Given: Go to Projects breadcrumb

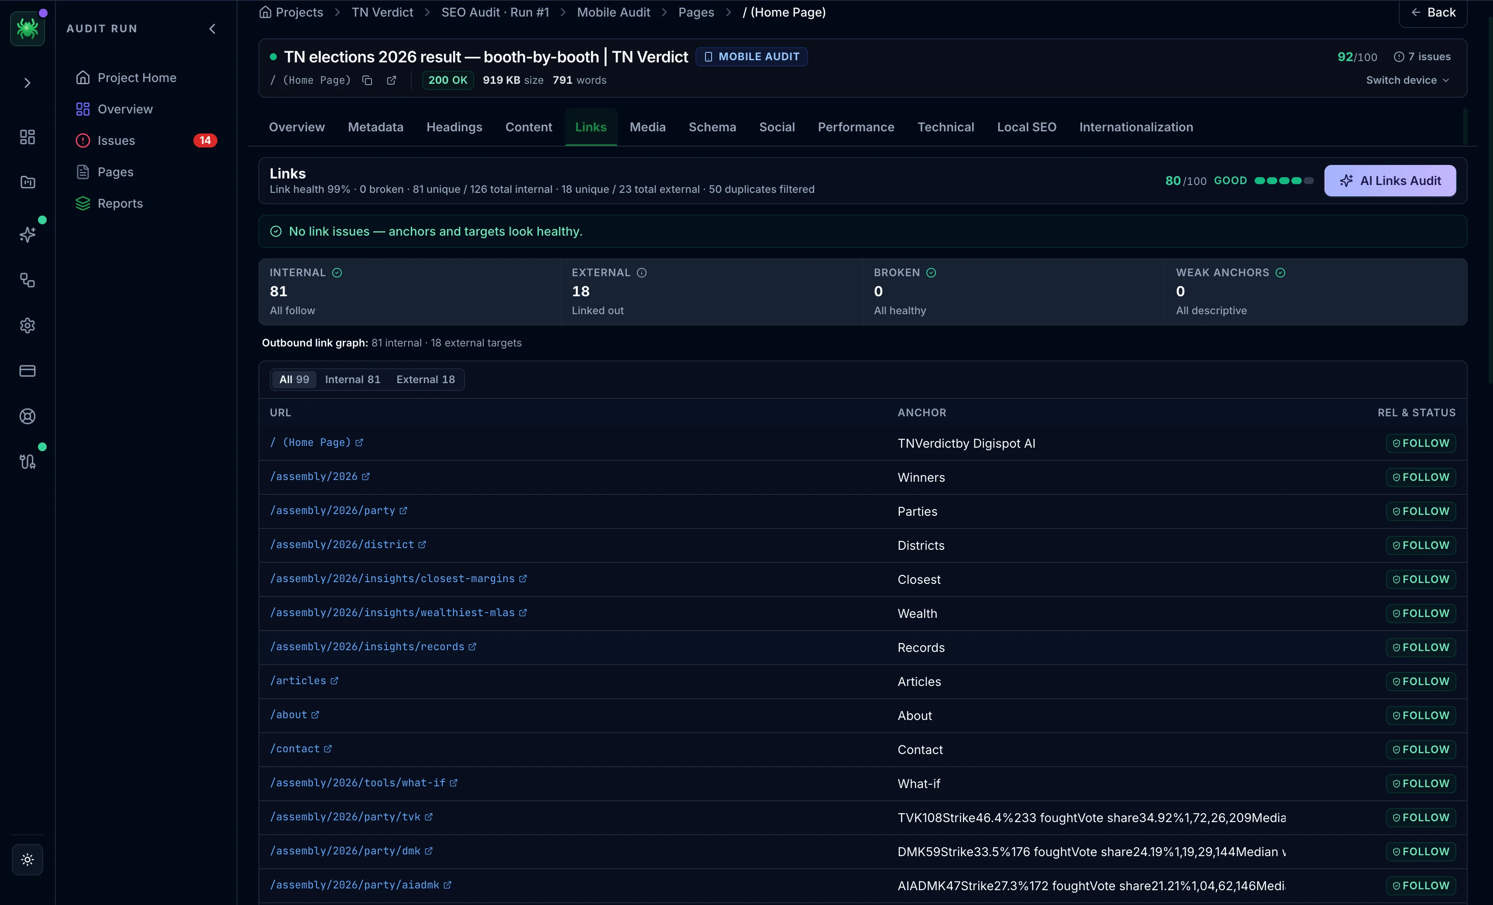Looking at the screenshot, I should (x=292, y=12).
